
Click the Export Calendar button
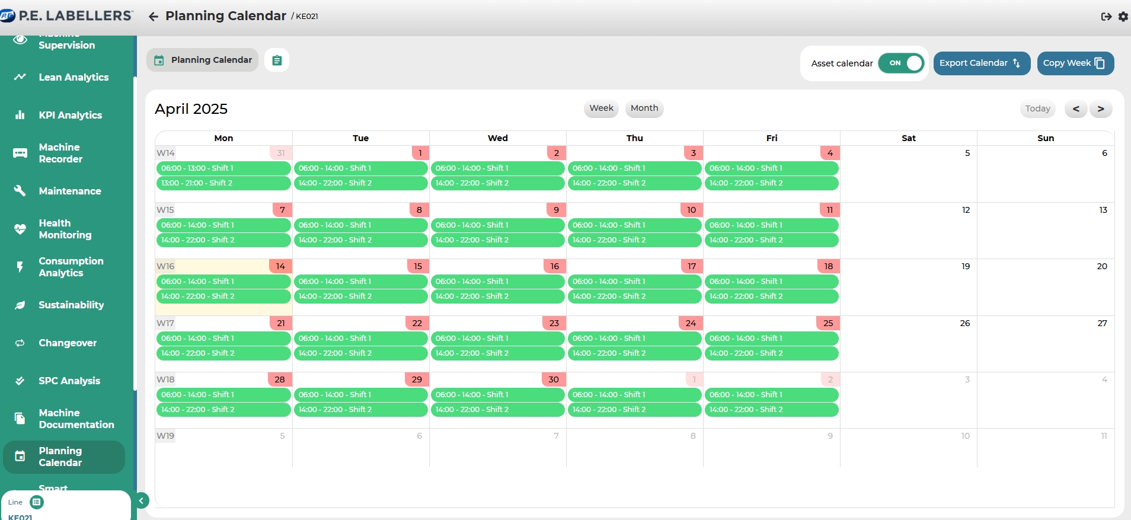click(981, 63)
